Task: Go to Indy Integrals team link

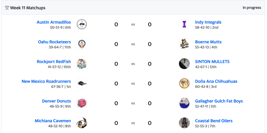Action: pyautogui.click(x=208, y=22)
